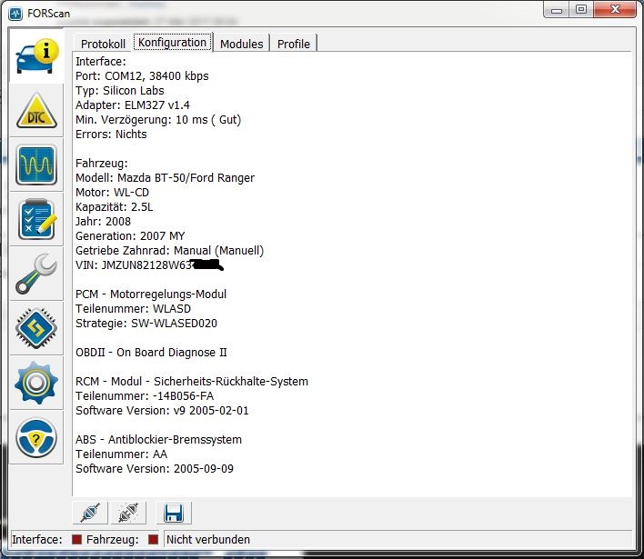The image size is (644, 559).
Task: Click the VIN number line
Action: click(x=149, y=265)
